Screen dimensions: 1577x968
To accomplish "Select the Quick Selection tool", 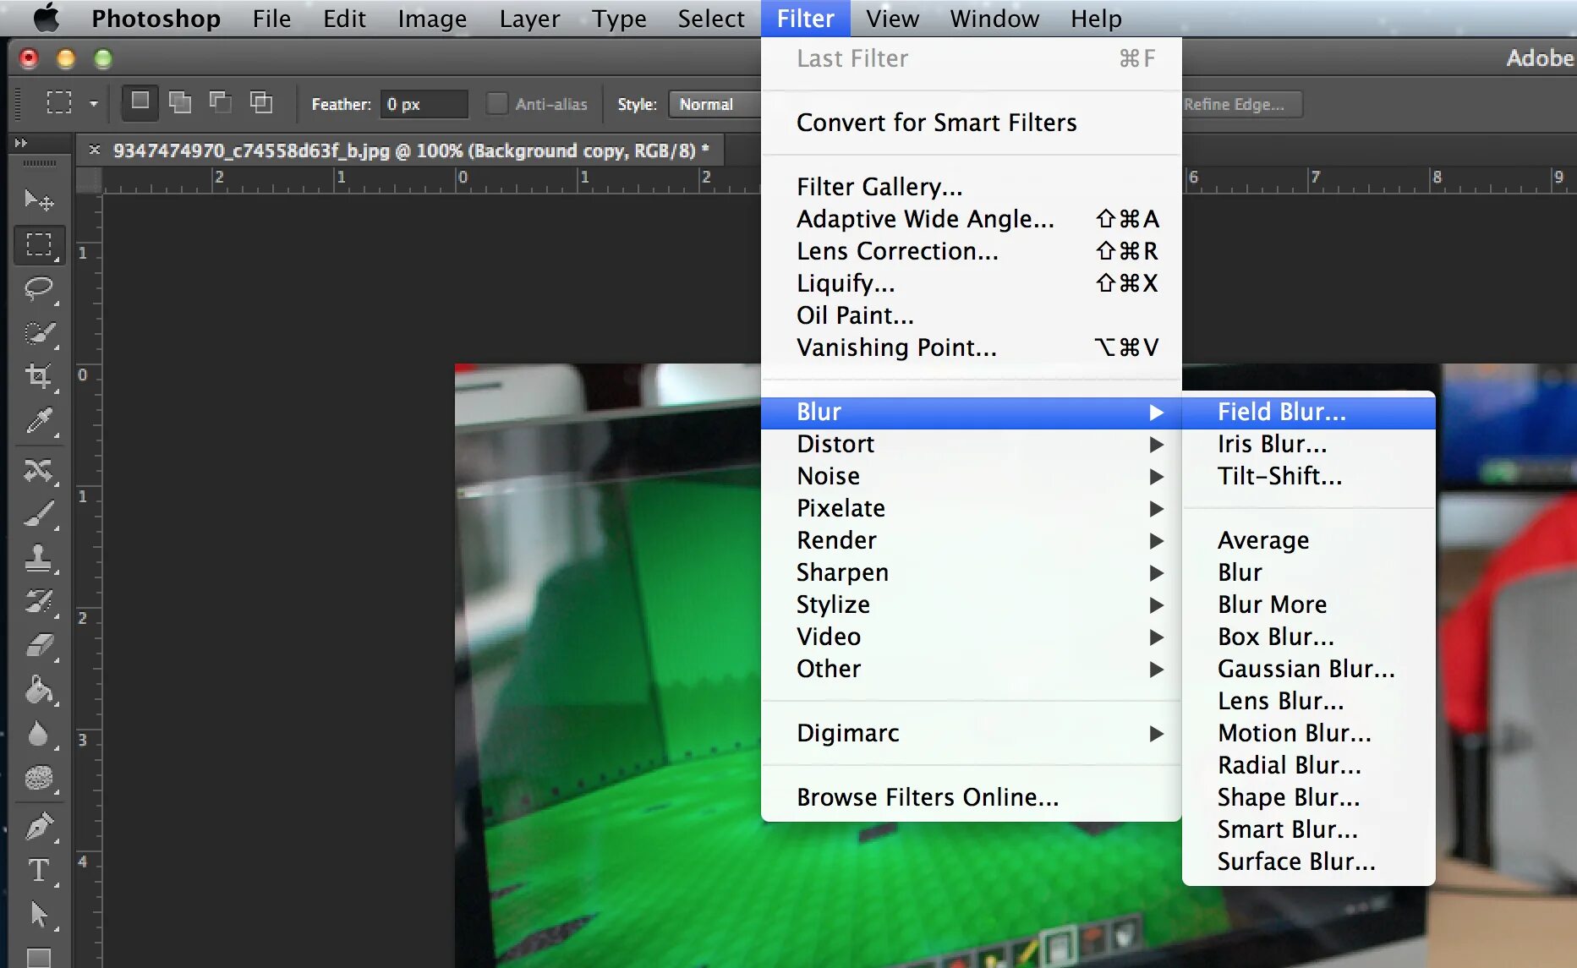I will pos(38,332).
